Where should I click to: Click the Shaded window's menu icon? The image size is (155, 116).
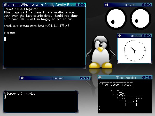click(22, 78)
